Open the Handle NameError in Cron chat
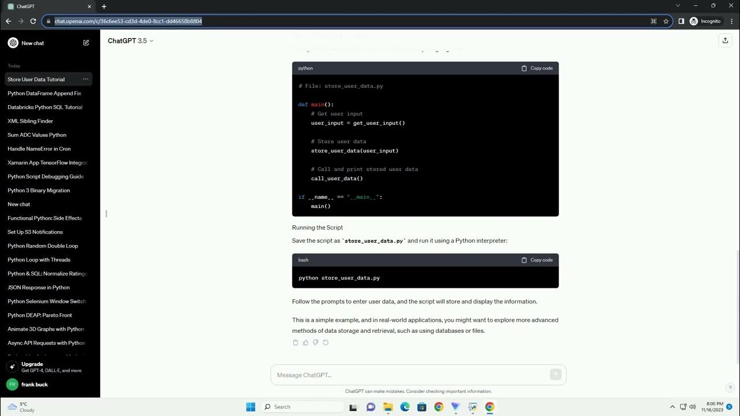The width and height of the screenshot is (740, 416). click(49, 148)
